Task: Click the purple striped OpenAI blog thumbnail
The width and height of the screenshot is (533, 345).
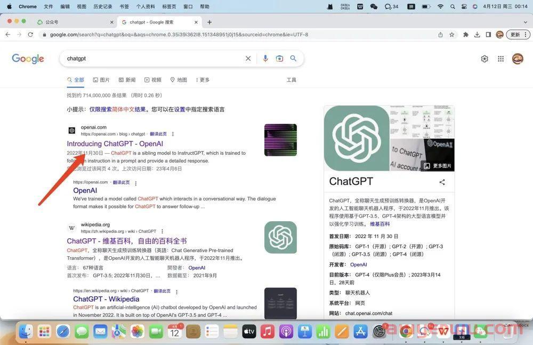Action: [280, 140]
